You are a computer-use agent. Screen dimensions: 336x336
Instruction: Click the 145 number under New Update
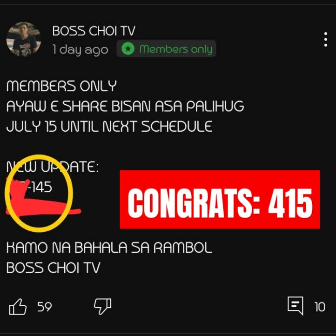tap(42, 187)
